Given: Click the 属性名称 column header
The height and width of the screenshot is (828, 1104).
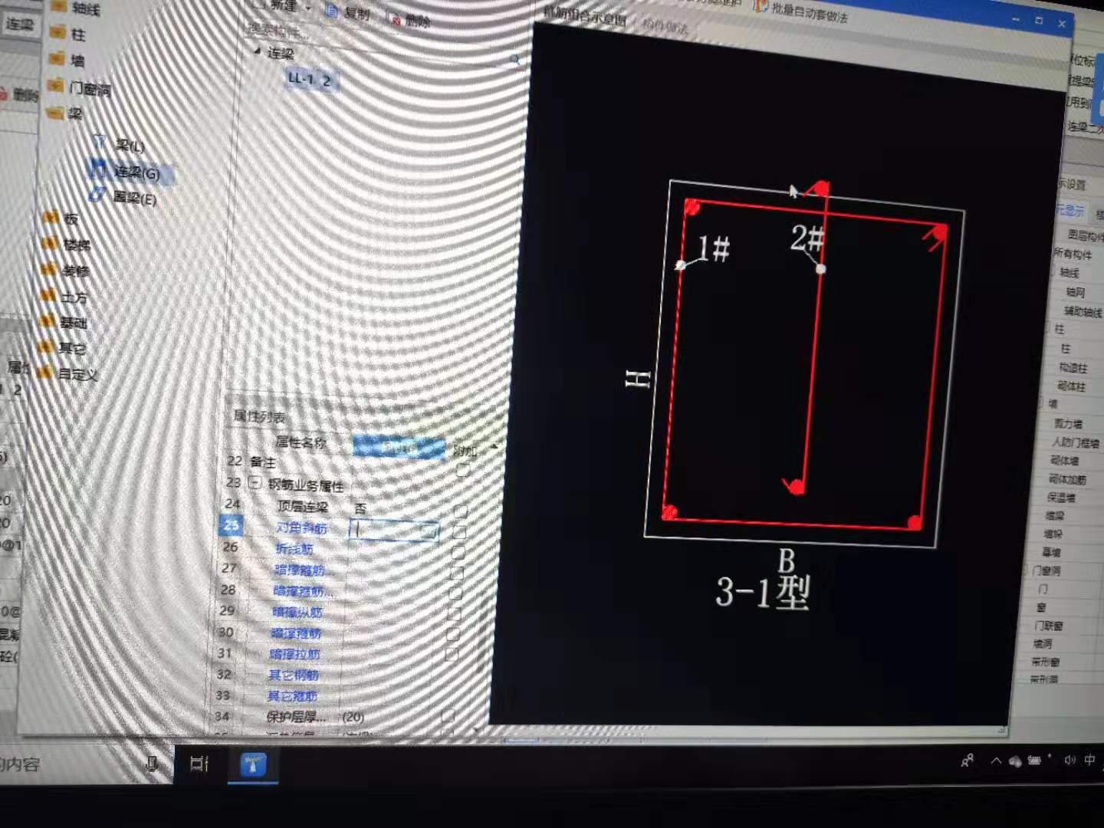Looking at the screenshot, I should click(301, 442).
